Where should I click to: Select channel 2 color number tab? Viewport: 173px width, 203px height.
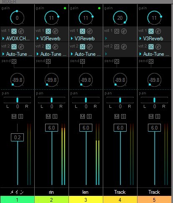(x=51, y=200)
